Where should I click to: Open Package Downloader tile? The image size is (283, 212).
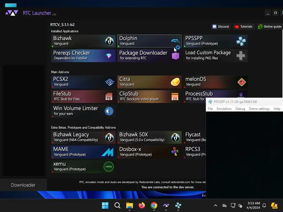[x=149, y=55]
